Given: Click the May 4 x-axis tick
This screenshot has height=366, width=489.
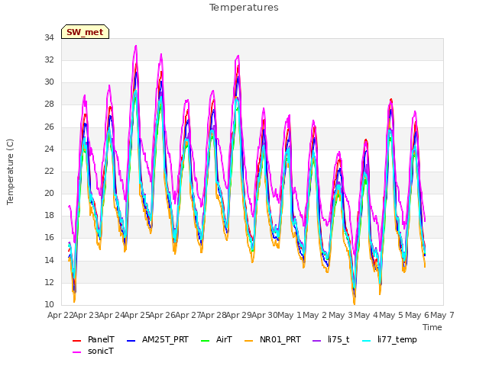Looking at the screenshot, I should tap(366, 315).
